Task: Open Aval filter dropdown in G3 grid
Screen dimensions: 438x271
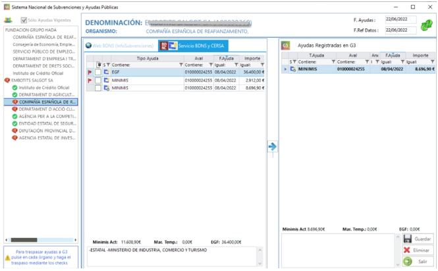Action: (x=367, y=62)
